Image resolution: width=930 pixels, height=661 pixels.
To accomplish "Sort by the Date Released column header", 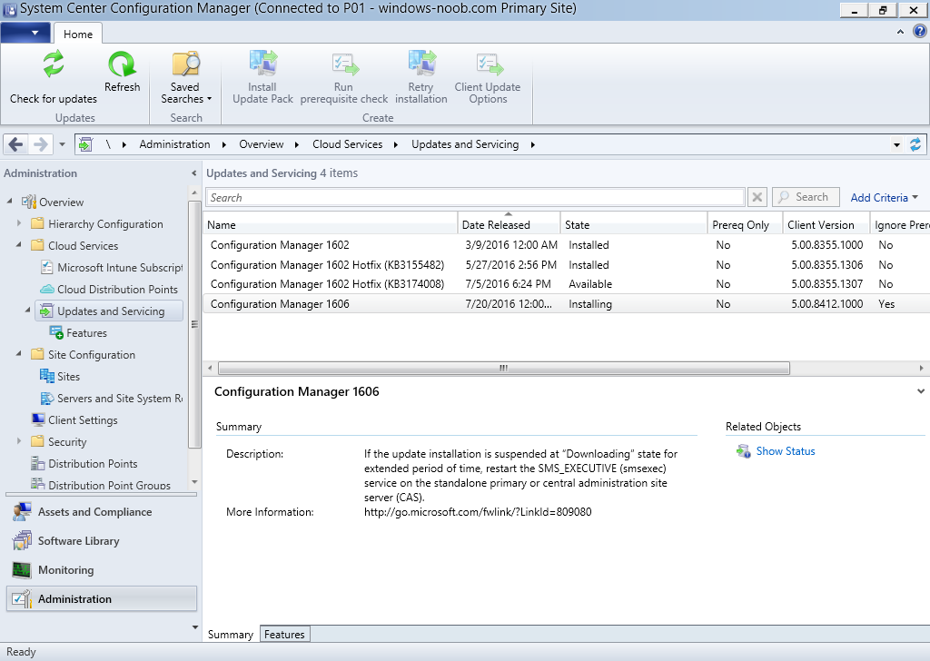I will (x=509, y=222).
